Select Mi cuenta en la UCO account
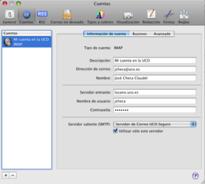Screen dimensions: 205x184 [x=27, y=42]
